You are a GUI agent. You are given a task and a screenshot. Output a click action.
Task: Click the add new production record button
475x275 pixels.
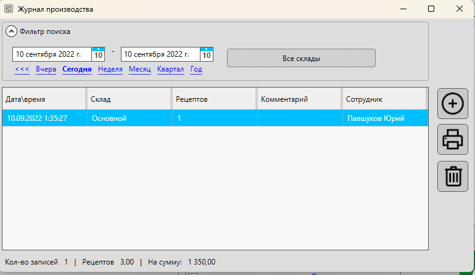[453, 104]
